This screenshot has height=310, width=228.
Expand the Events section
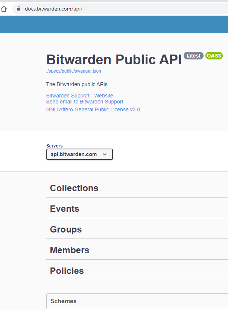[137, 209]
